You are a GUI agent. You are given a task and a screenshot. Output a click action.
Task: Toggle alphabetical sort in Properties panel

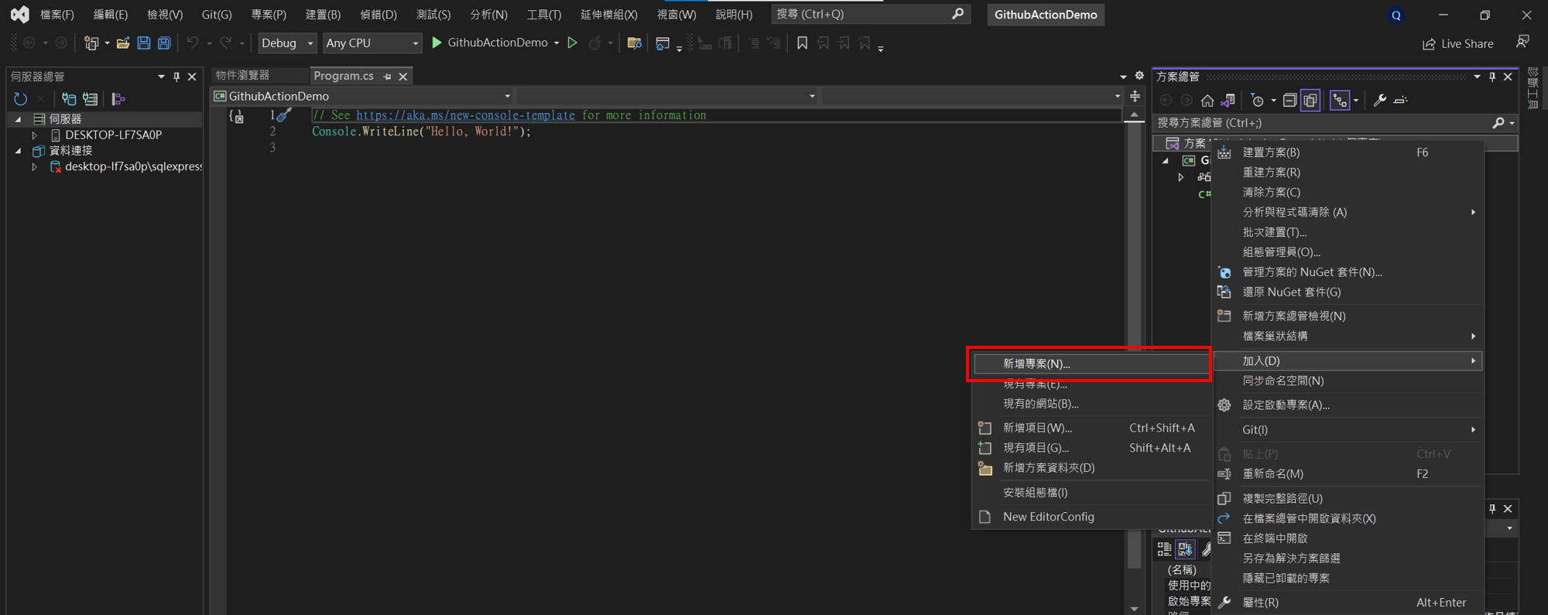(1185, 549)
